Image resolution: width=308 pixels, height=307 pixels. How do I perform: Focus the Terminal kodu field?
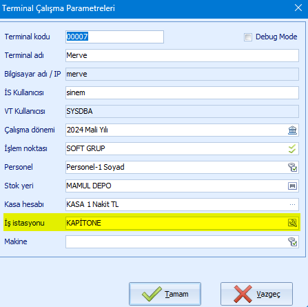(x=114, y=37)
